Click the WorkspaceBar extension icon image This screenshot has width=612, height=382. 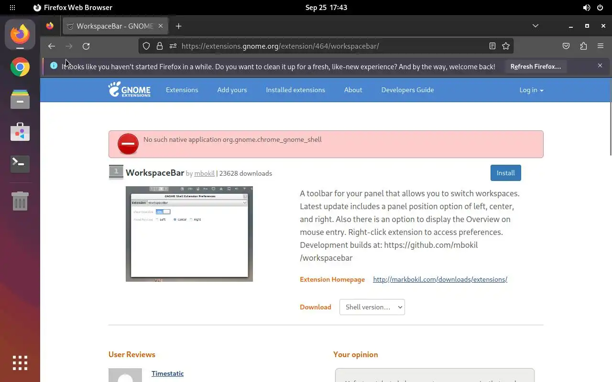[x=116, y=172]
